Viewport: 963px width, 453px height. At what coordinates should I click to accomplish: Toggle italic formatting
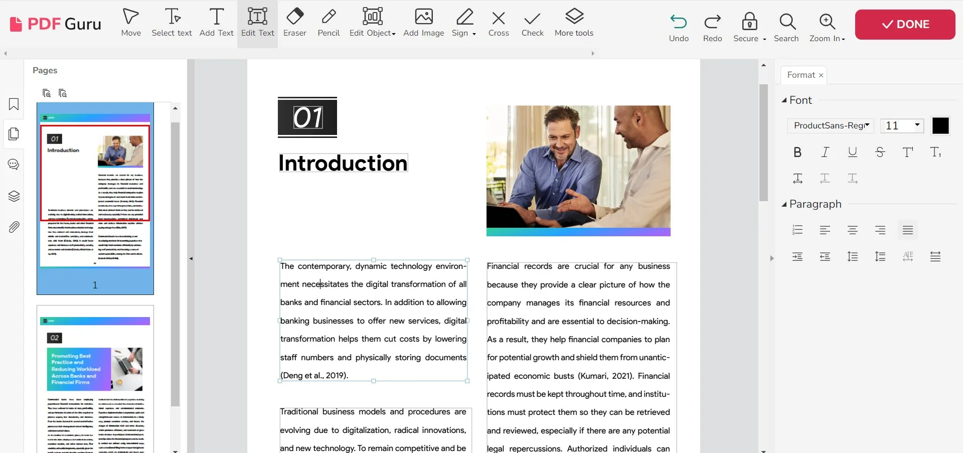click(825, 152)
